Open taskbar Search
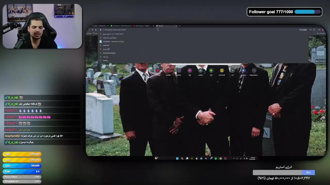The image size is (330, 185). point(182,158)
